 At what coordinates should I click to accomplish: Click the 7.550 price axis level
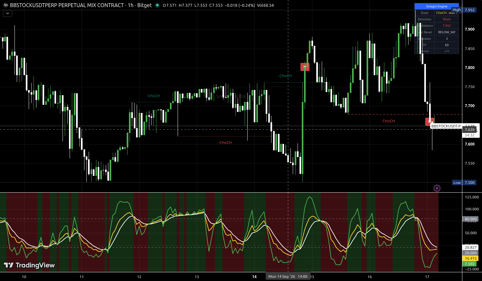point(469,163)
